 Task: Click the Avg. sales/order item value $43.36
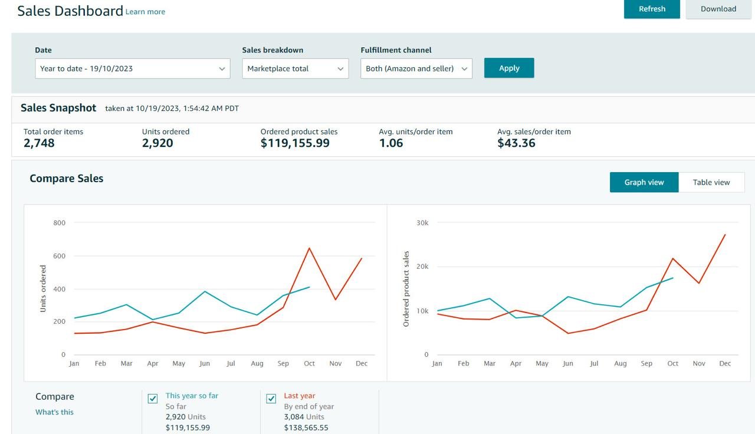[x=516, y=143]
